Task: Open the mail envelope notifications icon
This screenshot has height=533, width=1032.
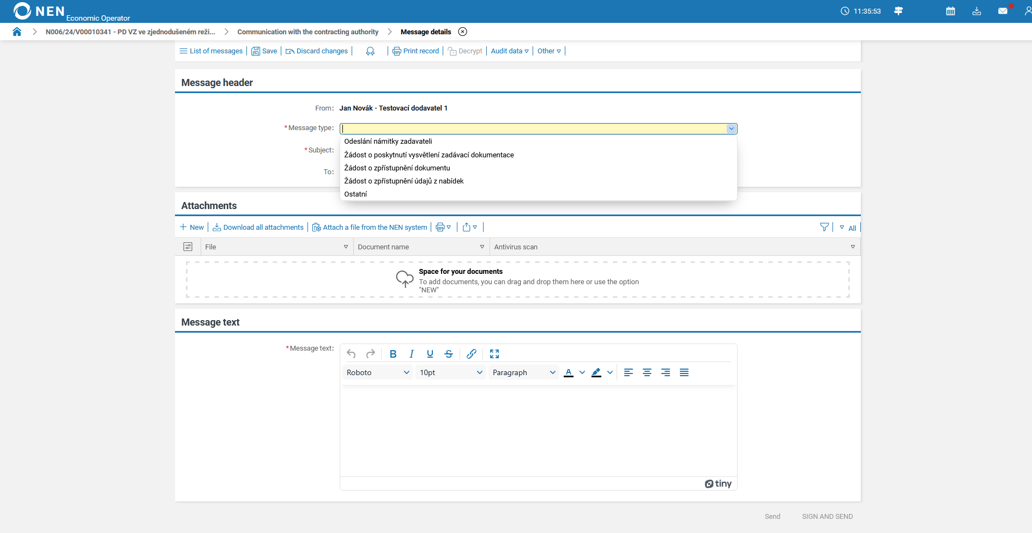Action: pos(1003,11)
